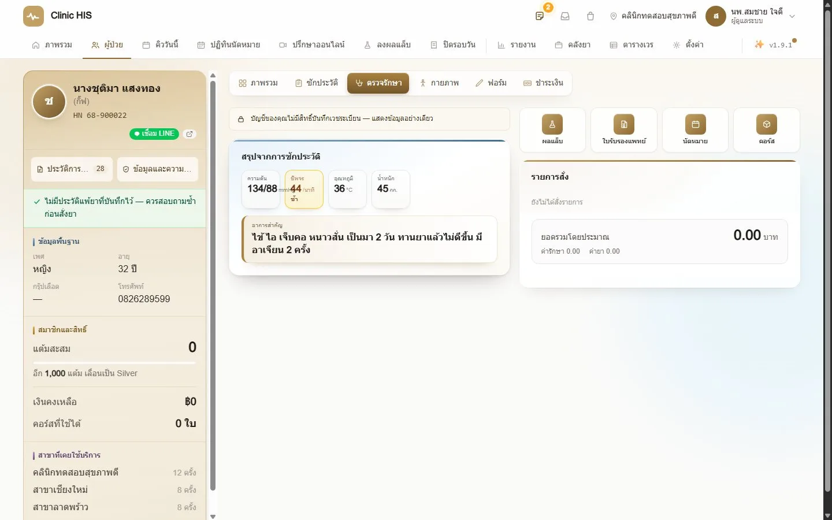The image size is (832, 520).
Task: Click the อาการสำคัญ chief complaint card
Action: [x=369, y=239]
